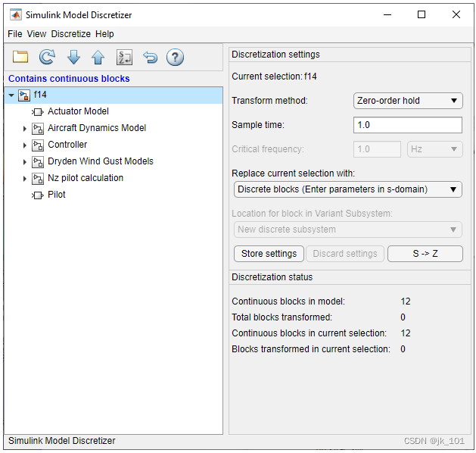Click the Aircraft Dynamics Model subsystem icon
Image resolution: width=476 pixels, height=453 pixels.
click(x=38, y=129)
